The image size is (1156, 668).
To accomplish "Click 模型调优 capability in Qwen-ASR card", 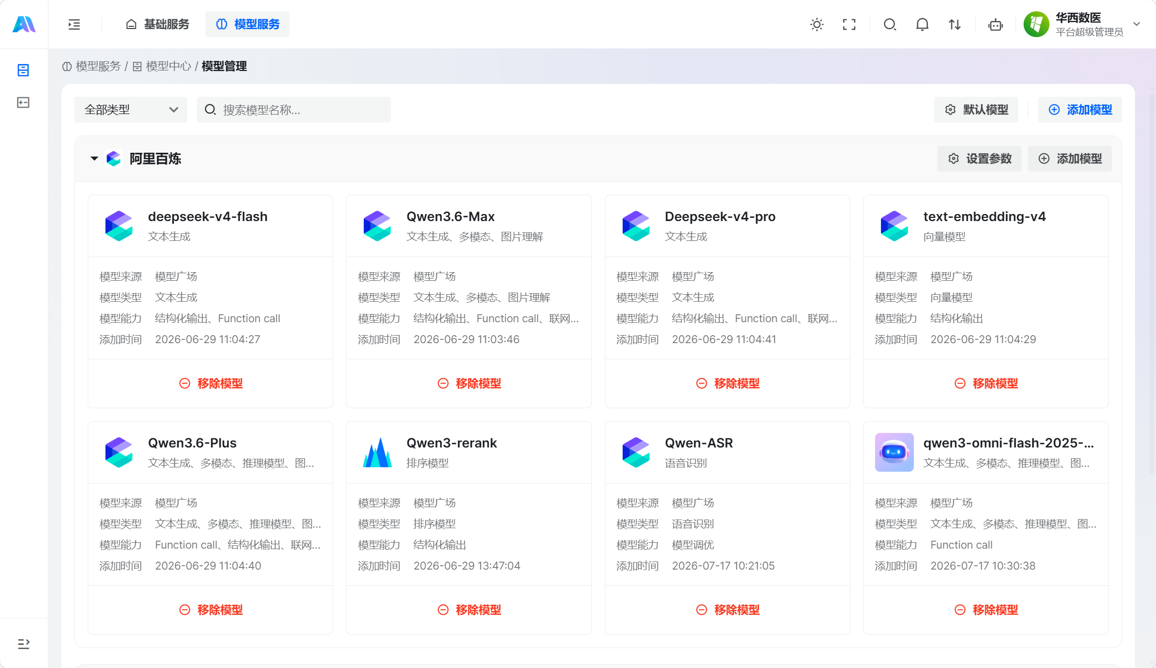I will 693,545.
